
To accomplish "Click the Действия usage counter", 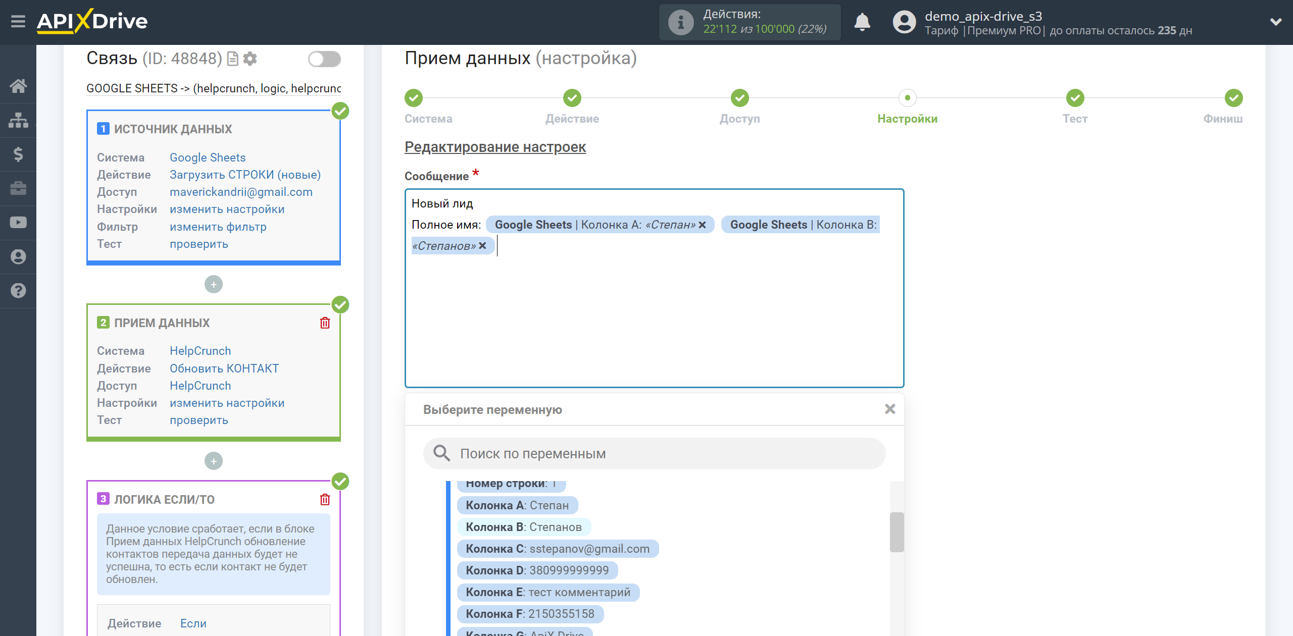I will [x=750, y=22].
